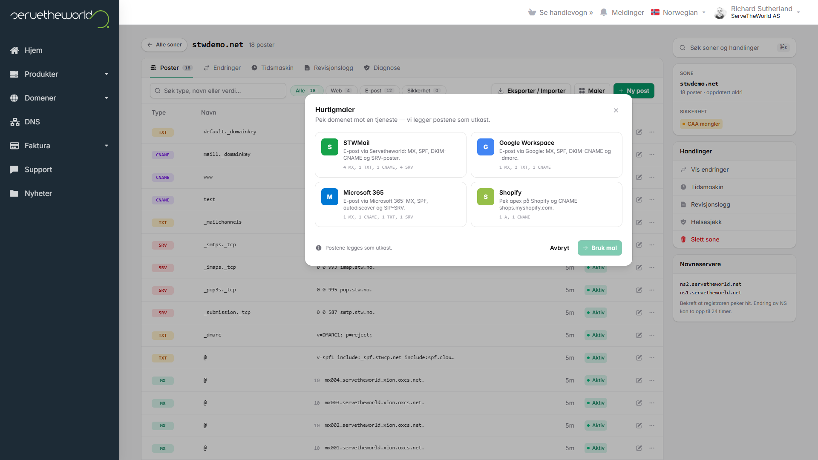
Task: Expand the Produkter sidebar menu
Action: pos(107,74)
